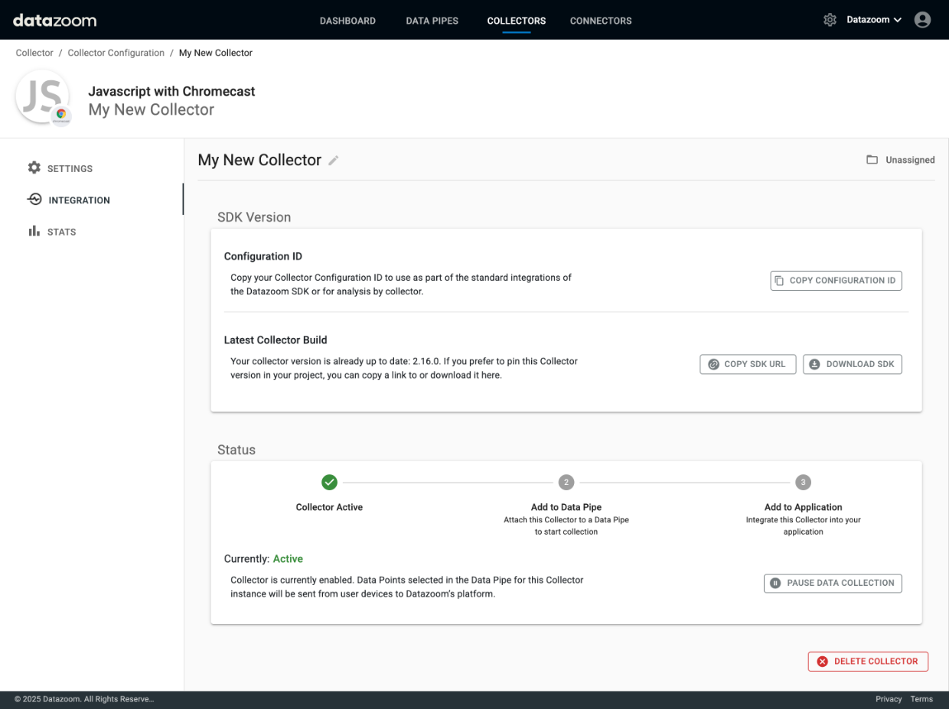Viewport: 949px width, 709px height.
Task: Click step 3 circle Add to Application
Action: tap(803, 482)
